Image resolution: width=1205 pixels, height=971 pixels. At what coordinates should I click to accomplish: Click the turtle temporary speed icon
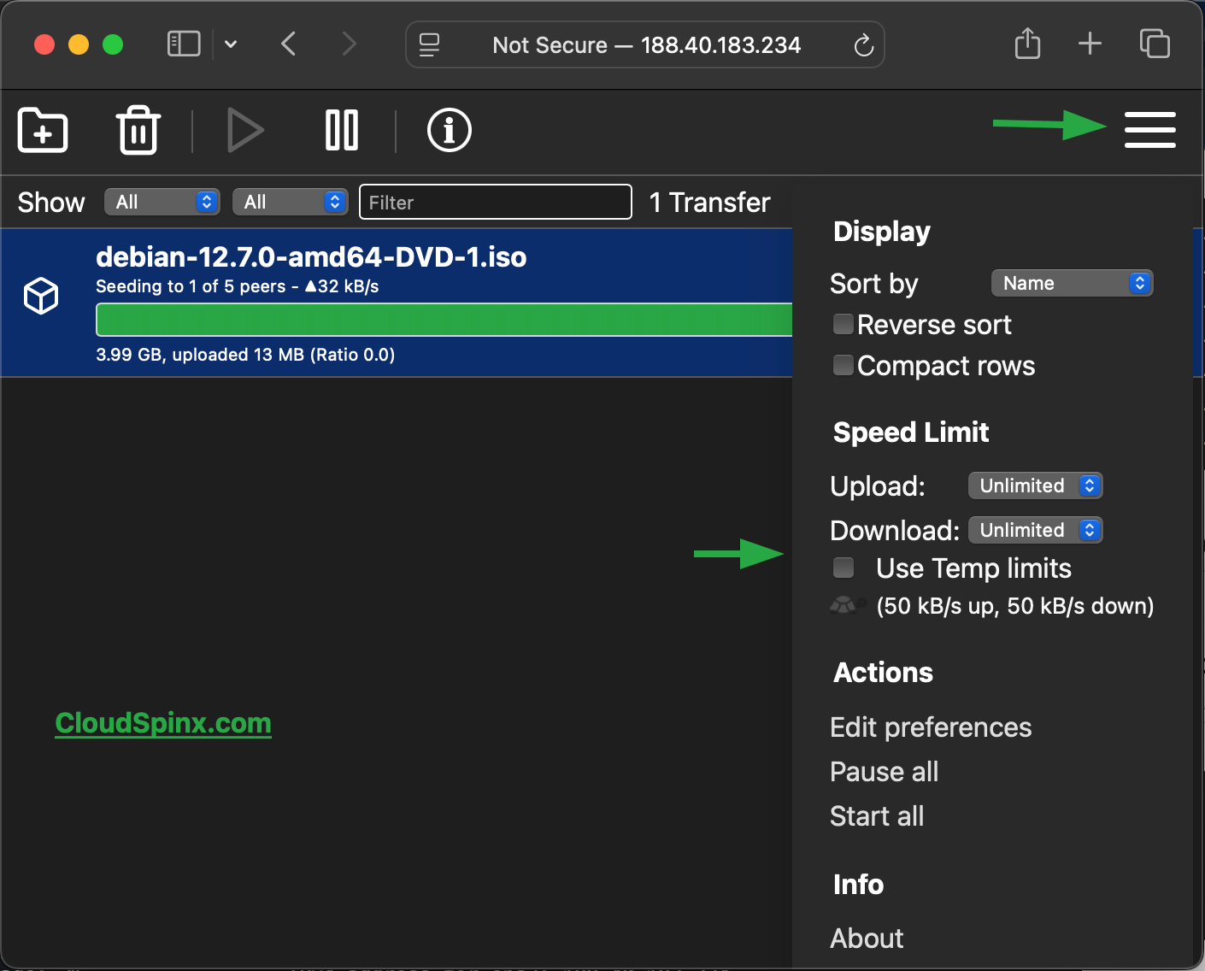(x=845, y=605)
